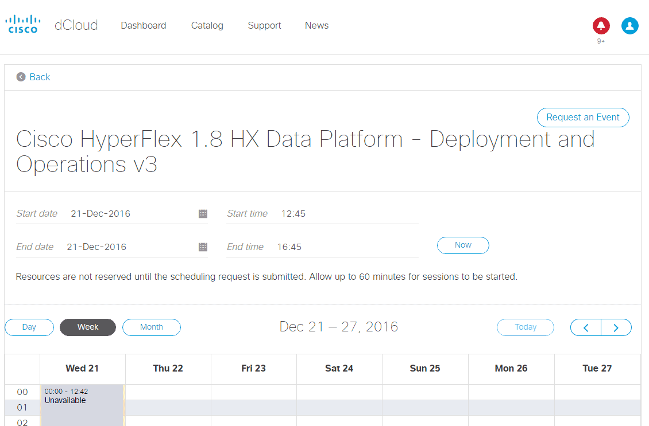Click the Today button
Viewport: 649px width, 426px height.
[x=526, y=327]
